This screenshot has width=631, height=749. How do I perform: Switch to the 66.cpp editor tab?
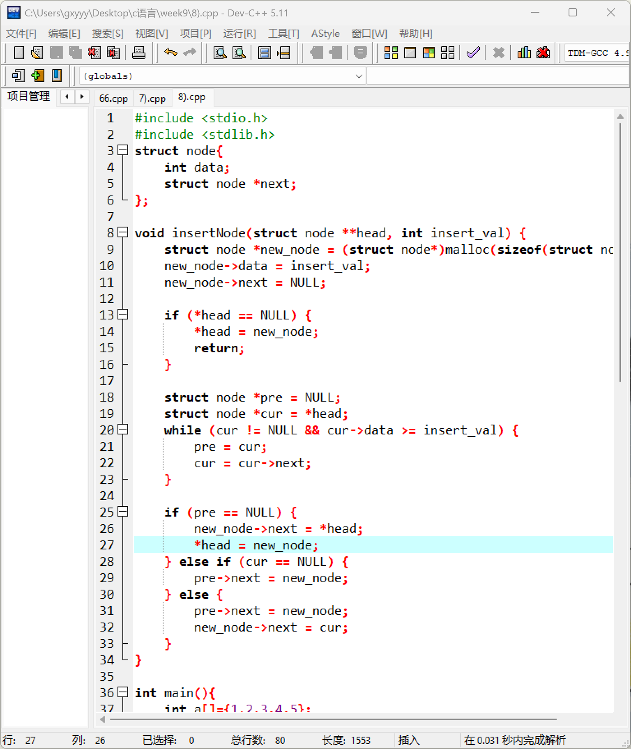(114, 99)
